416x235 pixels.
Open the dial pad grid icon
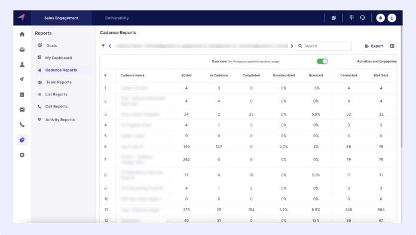pyautogui.click(x=351, y=17)
